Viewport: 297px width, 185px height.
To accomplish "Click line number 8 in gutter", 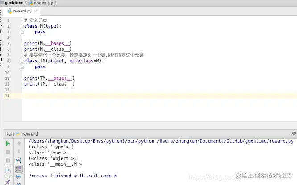I will (8, 61).
